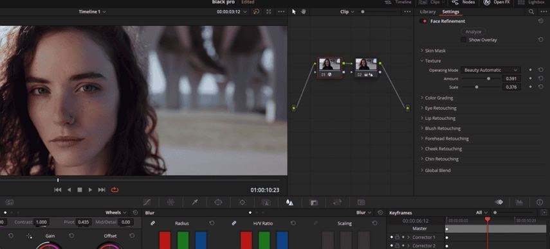Open the Operating Mode Beauty Automatic dropdown
The image size is (550, 249).
(x=490, y=70)
